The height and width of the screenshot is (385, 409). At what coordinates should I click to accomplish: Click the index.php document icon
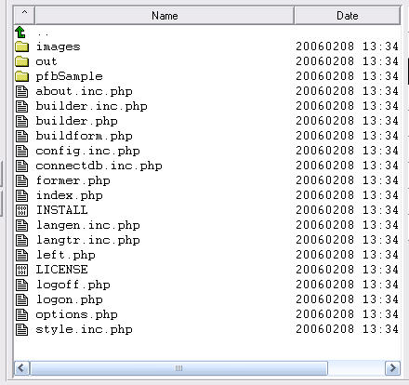pos(21,195)
